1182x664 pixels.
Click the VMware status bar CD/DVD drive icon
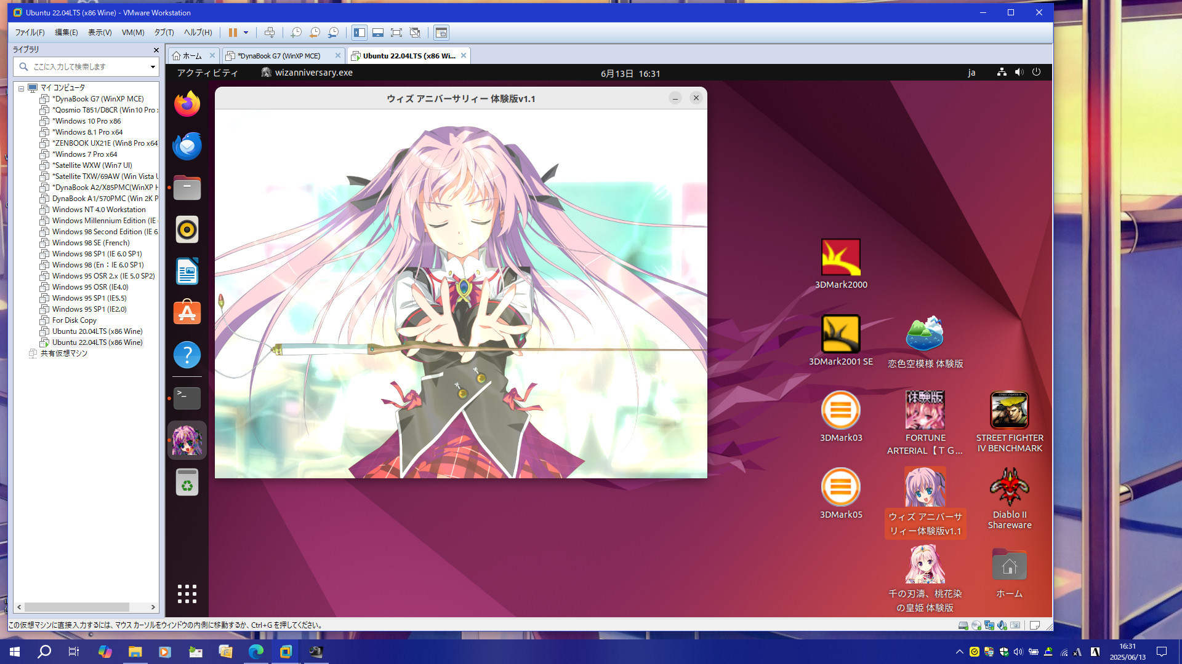(976, 625)
